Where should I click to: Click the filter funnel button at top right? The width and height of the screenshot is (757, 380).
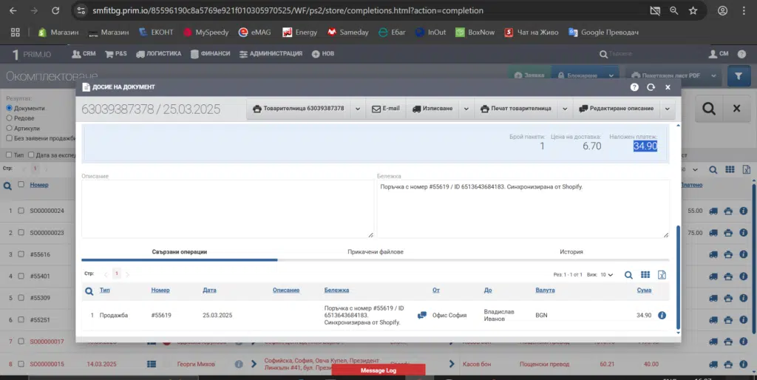point(739,75)
